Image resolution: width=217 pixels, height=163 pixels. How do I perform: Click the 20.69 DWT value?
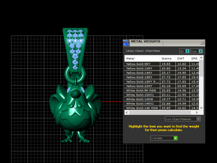182,86
